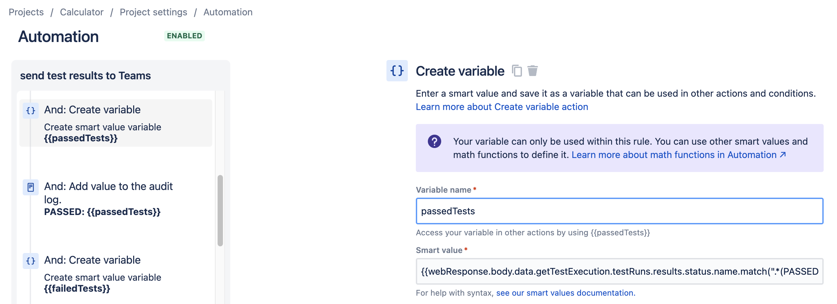Click the purple question mark info icon
Viewport: 837px width, 304px height.
pos(435,141)
